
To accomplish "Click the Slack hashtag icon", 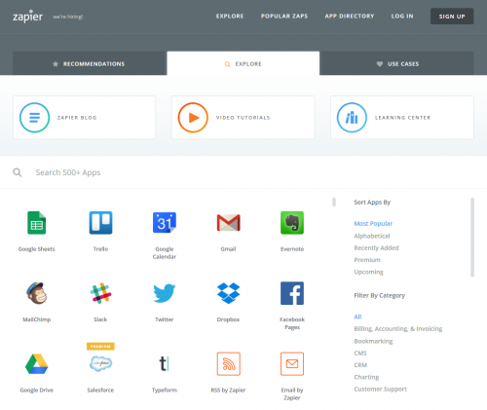I will click(100, 293).
